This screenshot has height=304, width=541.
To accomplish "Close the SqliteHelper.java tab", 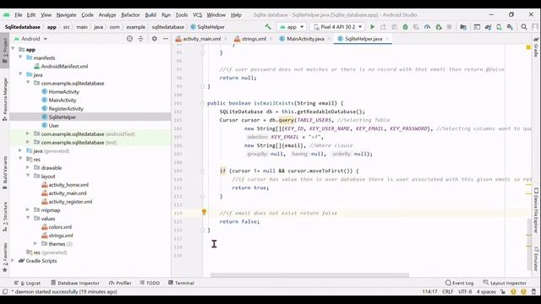I will pos(387,39).
